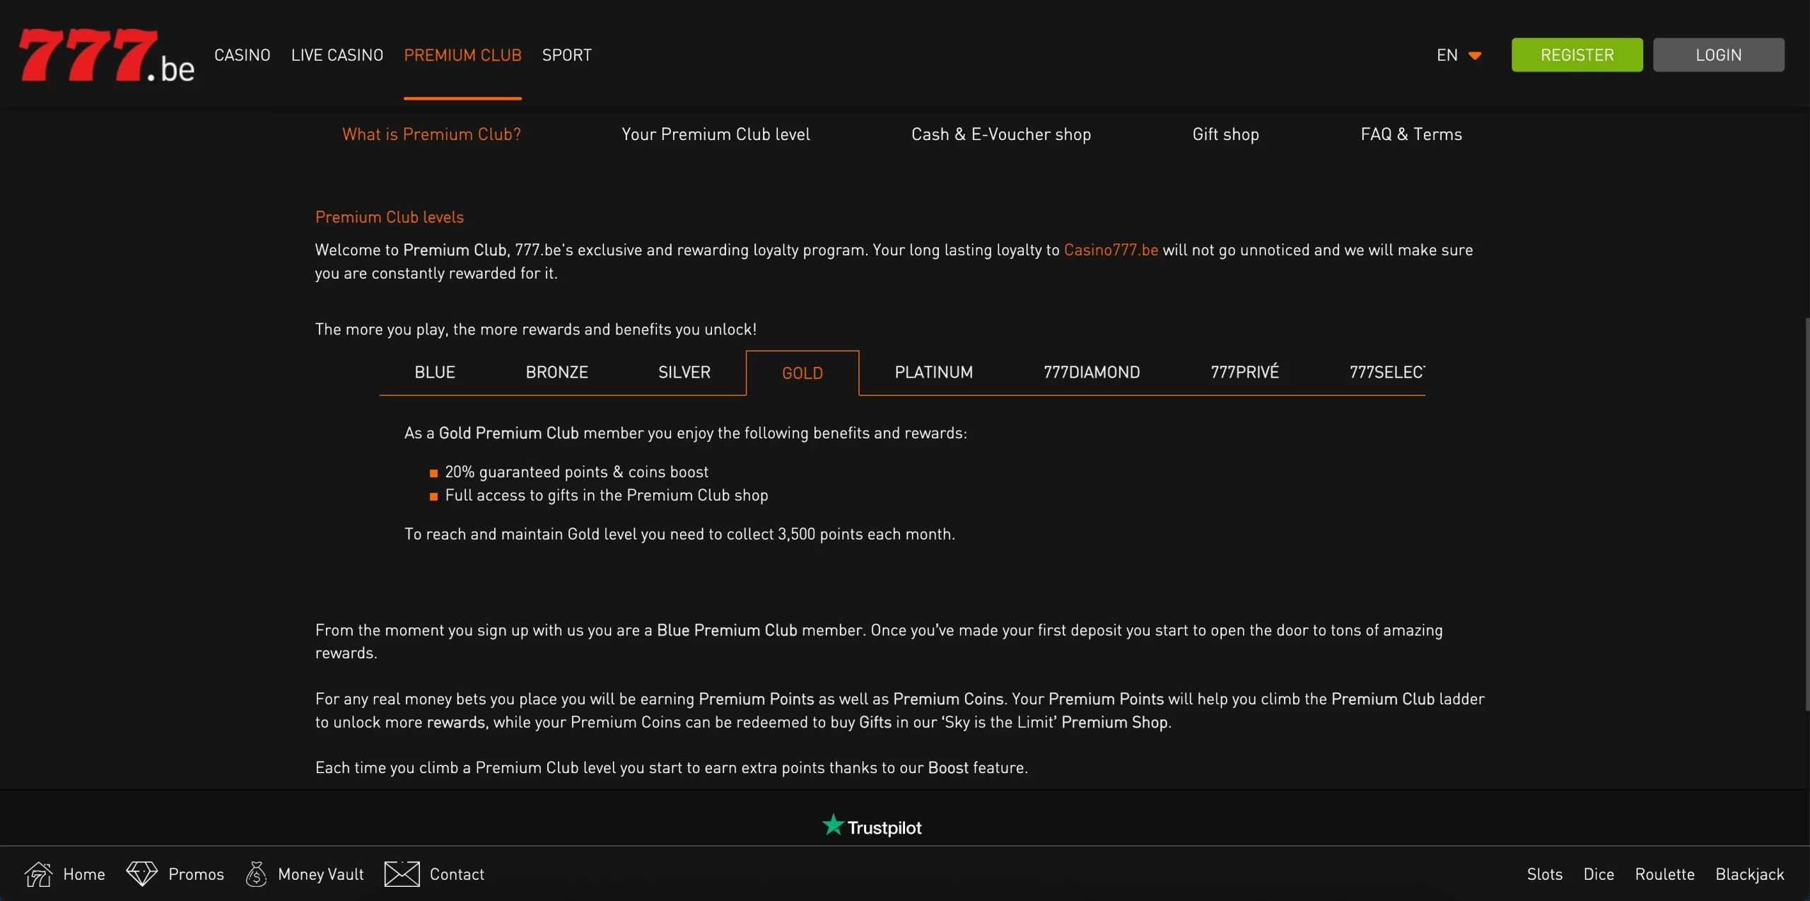
Task: Click the green REGISTER button
Action: point(1577,55)
